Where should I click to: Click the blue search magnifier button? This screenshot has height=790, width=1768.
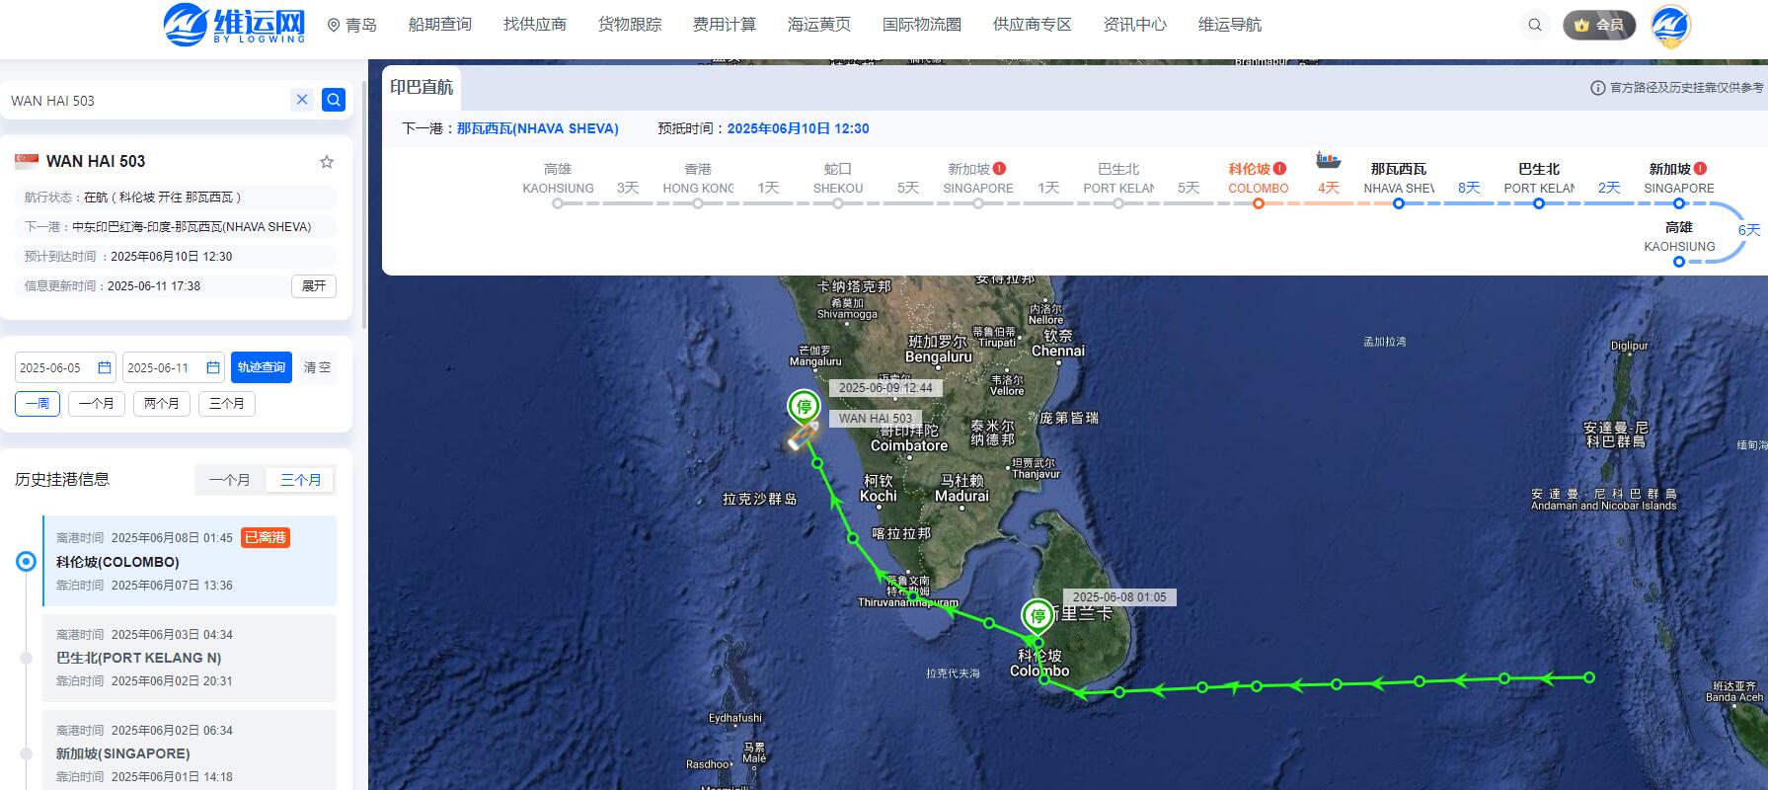pyautogui.click(x=334, y=100)
